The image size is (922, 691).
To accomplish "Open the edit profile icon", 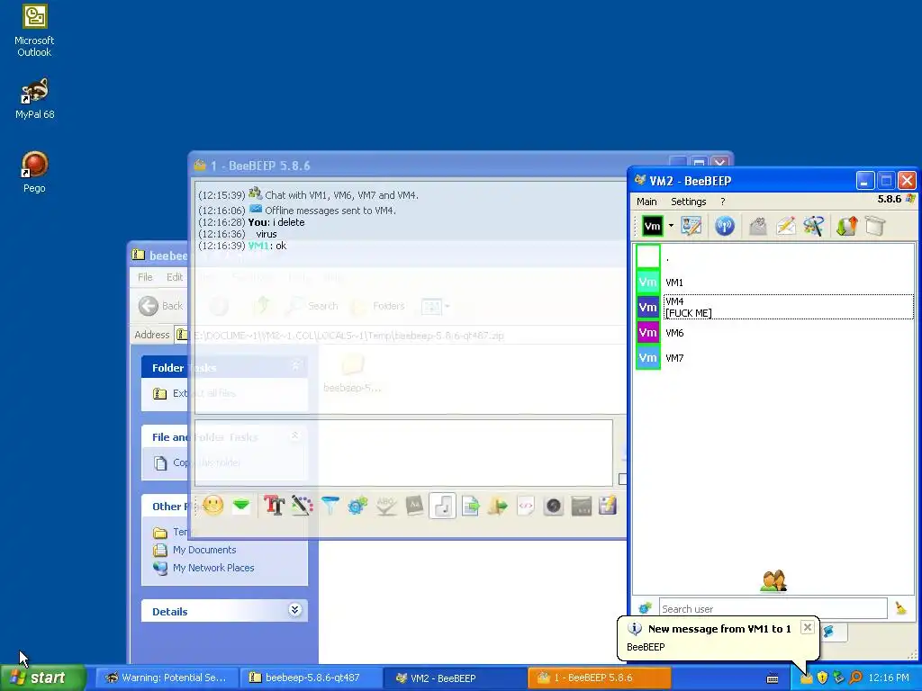I will (x=691, y=226).
